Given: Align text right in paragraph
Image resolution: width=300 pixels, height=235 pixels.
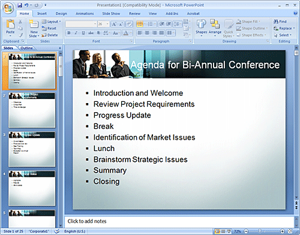Looking at the screenshot, I should 154,33.
